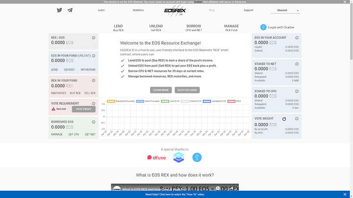Show info for REX / EOS card
The height and width of the screenshot is (198, 353).
point(94,38)
